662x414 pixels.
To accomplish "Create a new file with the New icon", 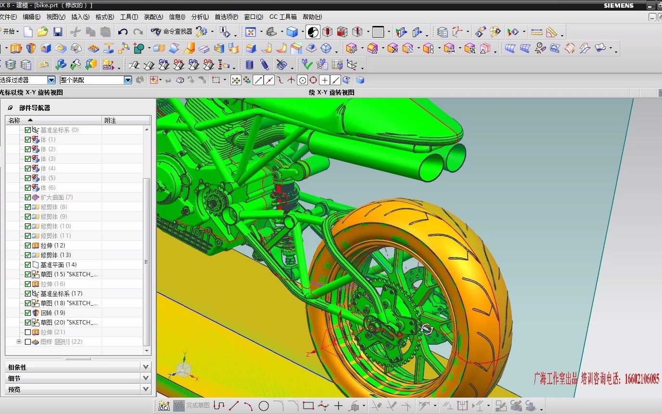I will pyautogui.click(x=28, y=32).
